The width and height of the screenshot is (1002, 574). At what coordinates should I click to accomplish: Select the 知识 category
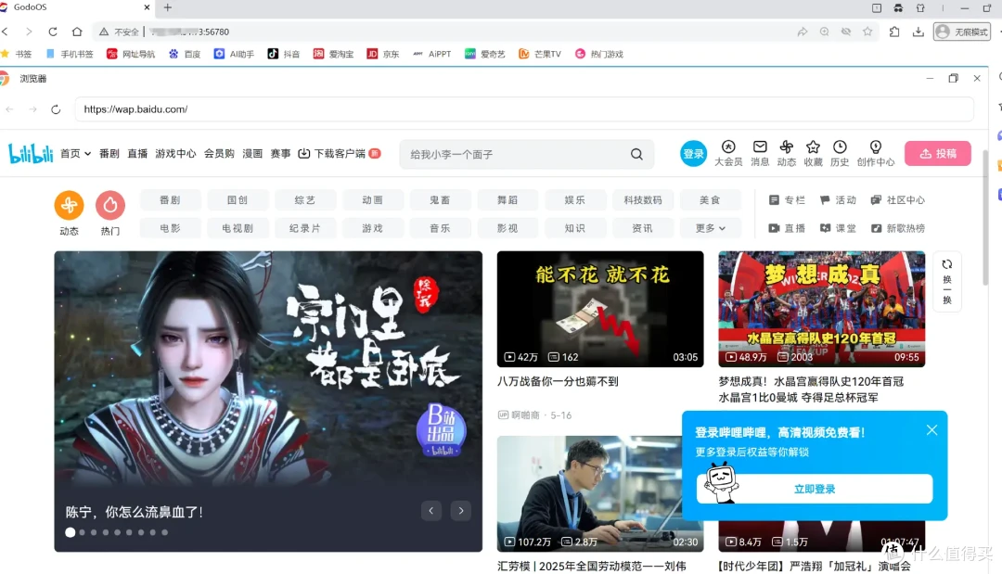[x=574, y=228]
